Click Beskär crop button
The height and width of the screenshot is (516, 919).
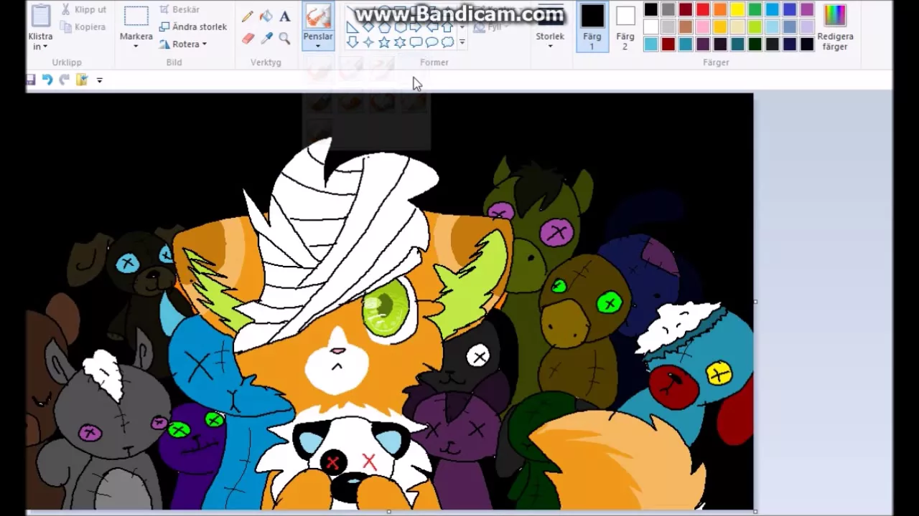(x=179, y=9)
